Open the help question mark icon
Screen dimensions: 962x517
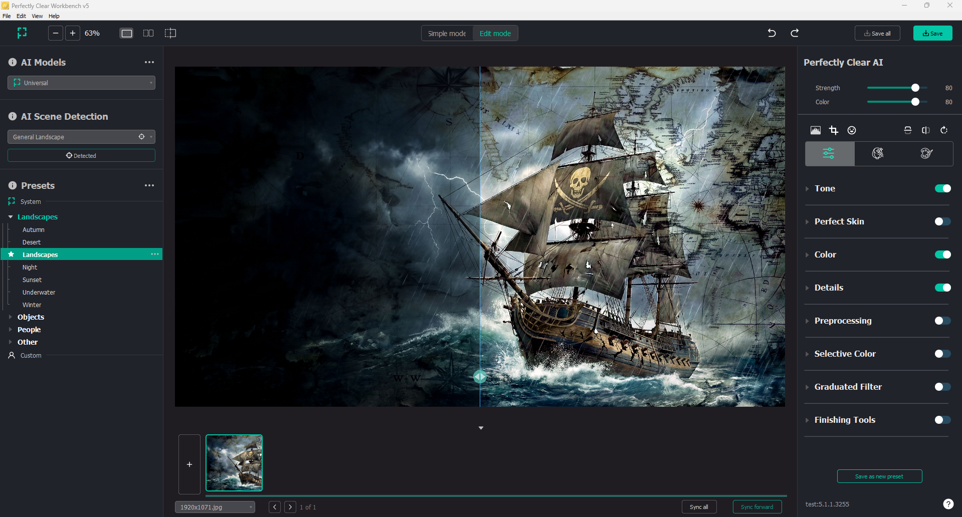(x=948, y=504)
